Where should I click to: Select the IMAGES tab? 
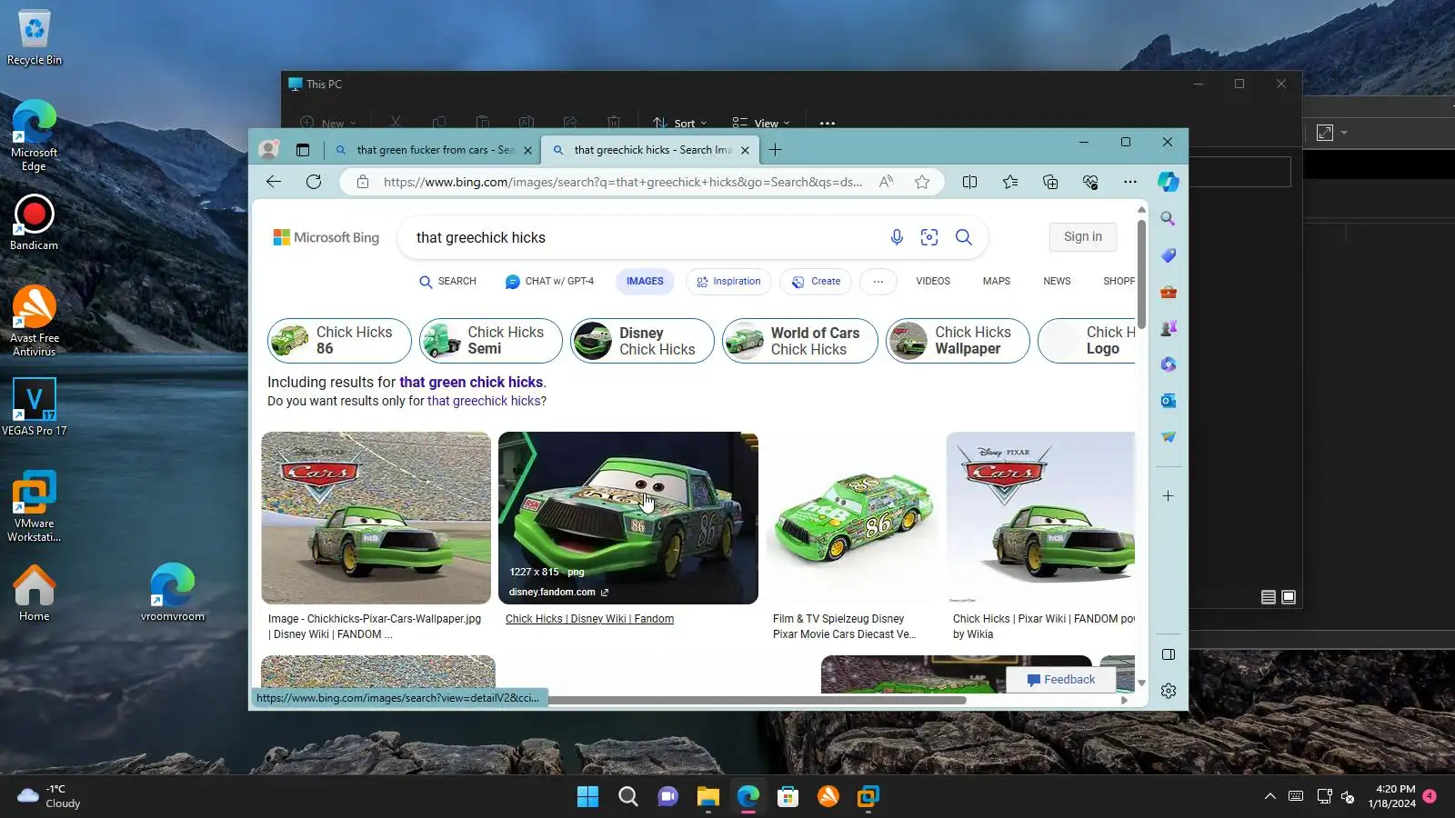click(x=645, y=282)
